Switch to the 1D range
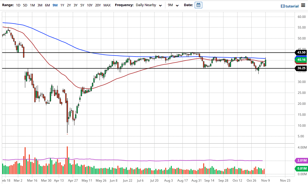Image resolution: width=308 pixels, height=184 pixels. (18, 5)
